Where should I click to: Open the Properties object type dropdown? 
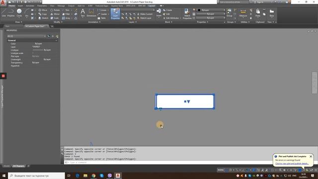tap(26, 36)
